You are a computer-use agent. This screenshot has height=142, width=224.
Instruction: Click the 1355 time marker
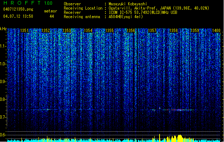(109, 31)
